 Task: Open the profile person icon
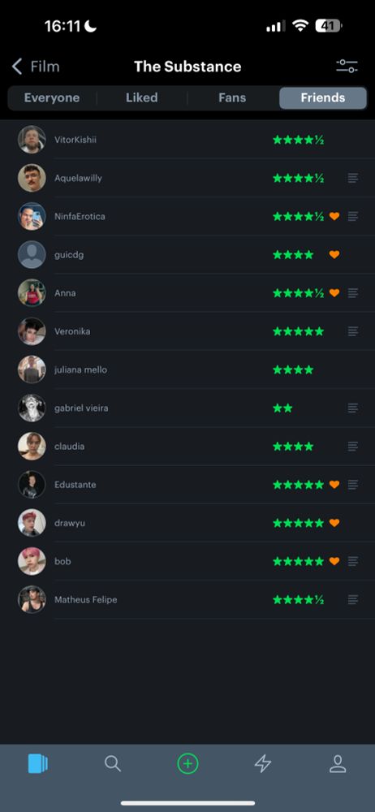click(x=338, y=763)
